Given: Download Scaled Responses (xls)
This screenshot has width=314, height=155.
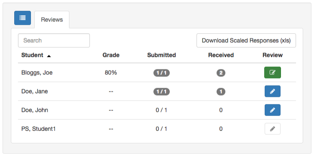Looking at the screenshot, I should [246, 41].
